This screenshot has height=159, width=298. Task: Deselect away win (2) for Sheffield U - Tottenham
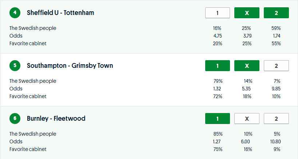[x=276, y=13]
